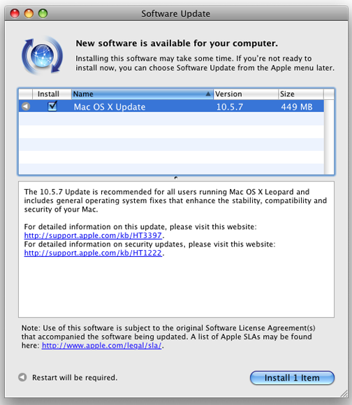Image resolution: width=352 pixels, height=405 pixels.
Task: Uncheck the Install checkbox for Mac OS X Update
Action: coord(52,106)
